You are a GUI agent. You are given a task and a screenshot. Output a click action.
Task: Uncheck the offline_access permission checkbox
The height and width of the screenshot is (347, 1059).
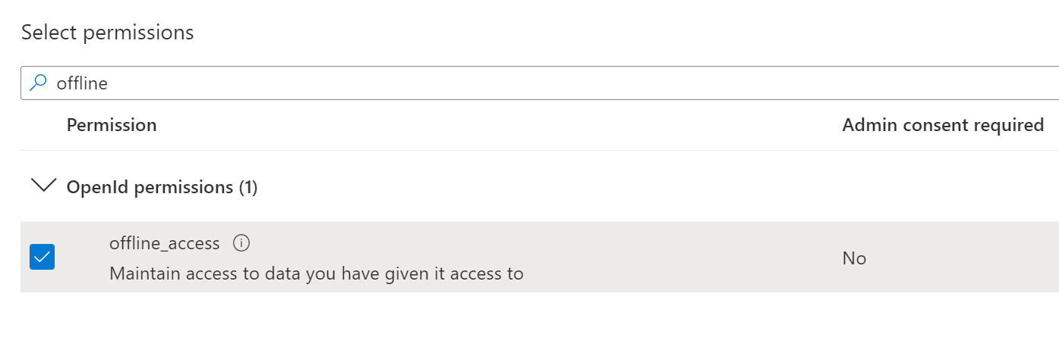(x=42, y=258)
